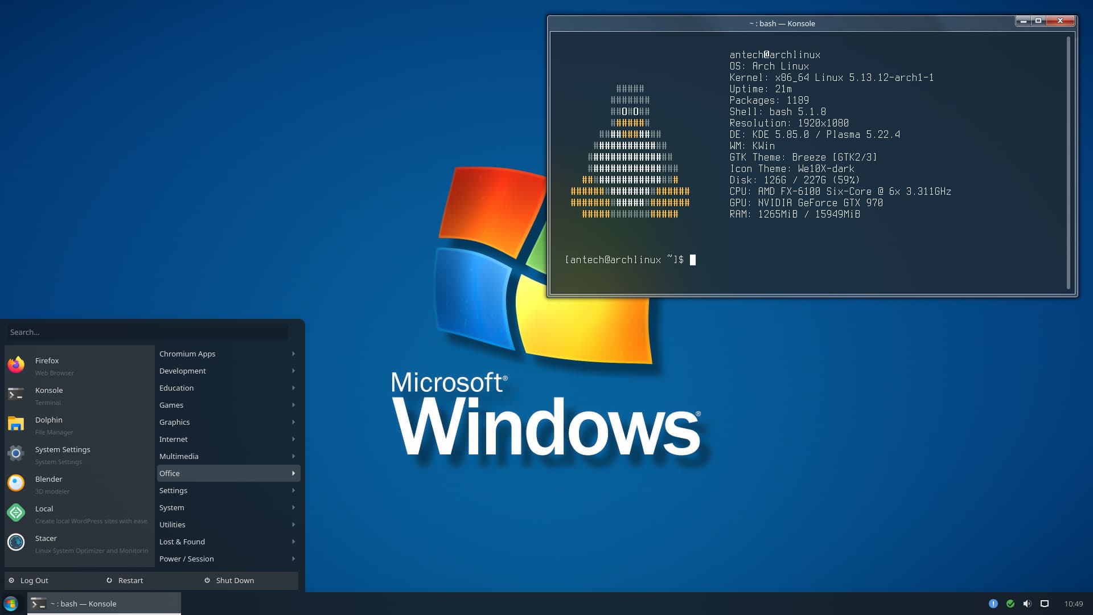Open the blue notification tray icon
This screenshot has width=1093, height=615.
point(993,604)
